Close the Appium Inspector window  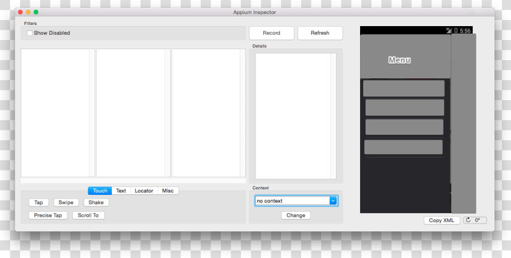[21, 12]
